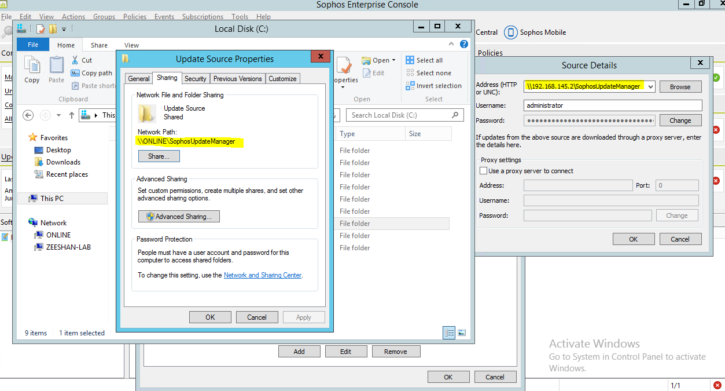Open the Explorer File tab
The height and width of the screenshot is (391, 725).
click(x=33, y=45)
